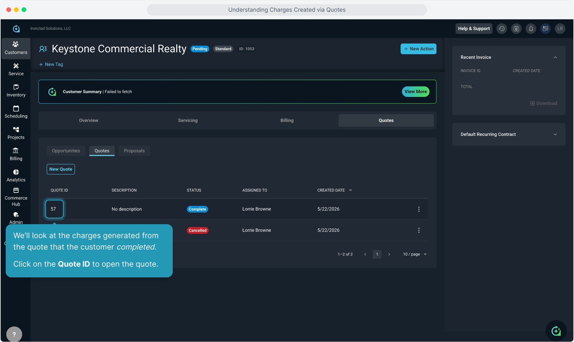Open LB user profile avatar

560,28
